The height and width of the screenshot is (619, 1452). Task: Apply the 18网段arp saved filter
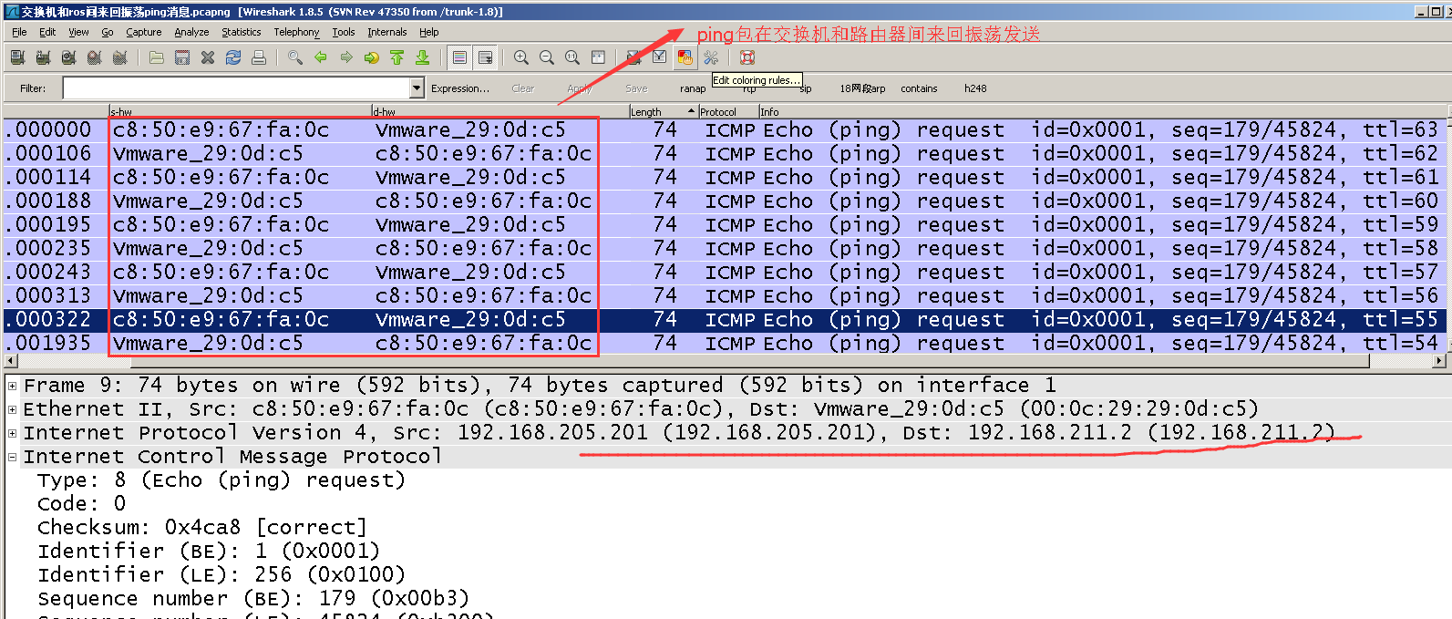862,88
